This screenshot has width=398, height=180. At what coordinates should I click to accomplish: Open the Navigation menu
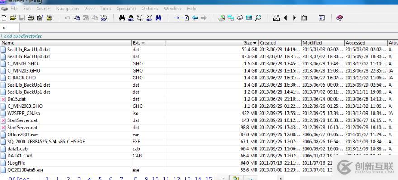67,9
